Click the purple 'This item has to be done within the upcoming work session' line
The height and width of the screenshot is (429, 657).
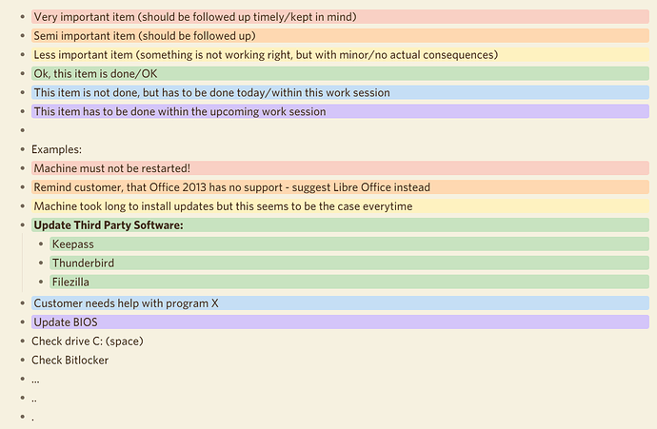pos(340,111)
